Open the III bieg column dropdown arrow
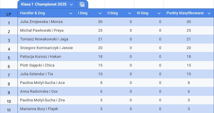This screenshot has width=214, height=113. click(159, 13)
